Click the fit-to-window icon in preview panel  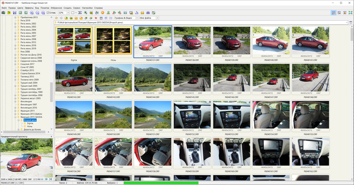50,178
